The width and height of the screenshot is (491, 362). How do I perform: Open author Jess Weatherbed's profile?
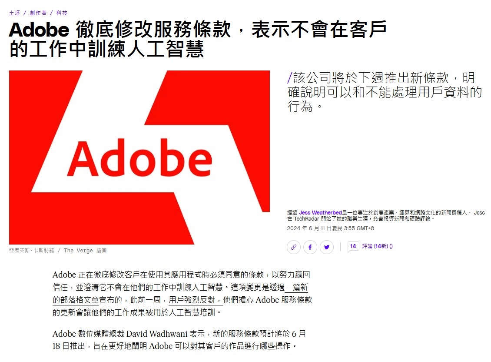320,213
